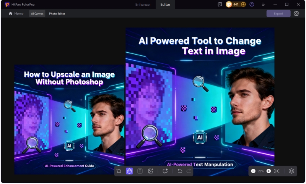This screenshot has width=306, height=184.
Task: Fit canvas to screen icon
Action: [x=277, y=171]
